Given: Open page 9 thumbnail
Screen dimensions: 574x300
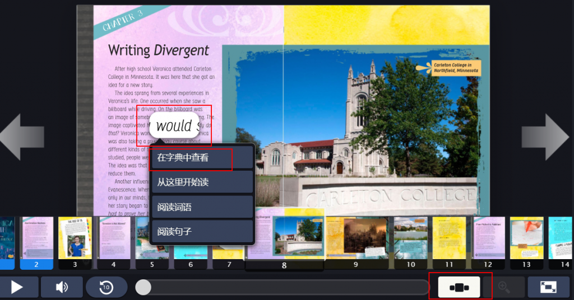Looking at the screenshot, I should [x=356, y=238].
